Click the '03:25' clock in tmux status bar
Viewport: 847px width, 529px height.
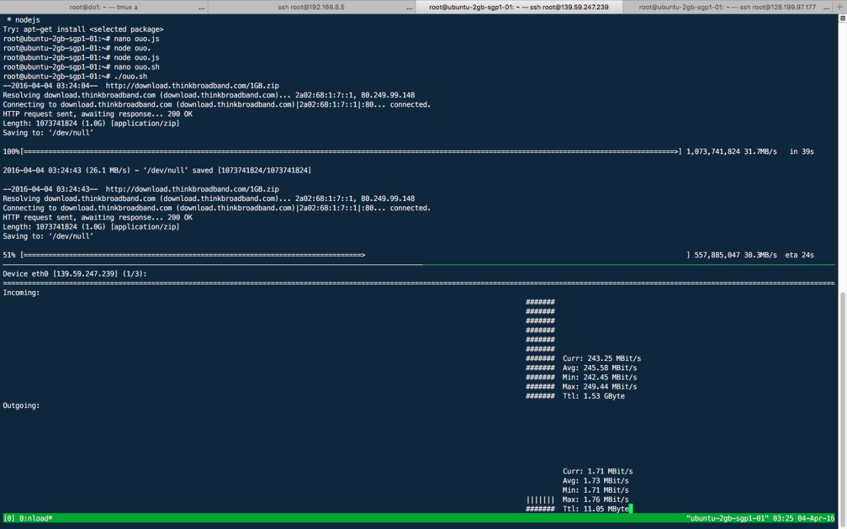click(x=783, y=518)
